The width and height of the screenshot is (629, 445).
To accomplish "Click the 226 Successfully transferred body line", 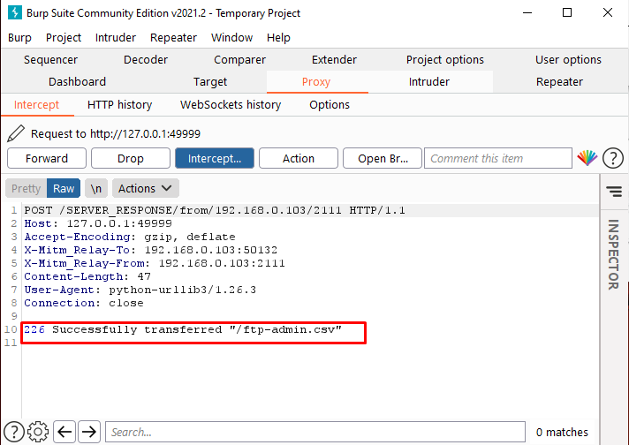I will pyautogui.click(x=183, y=329).
